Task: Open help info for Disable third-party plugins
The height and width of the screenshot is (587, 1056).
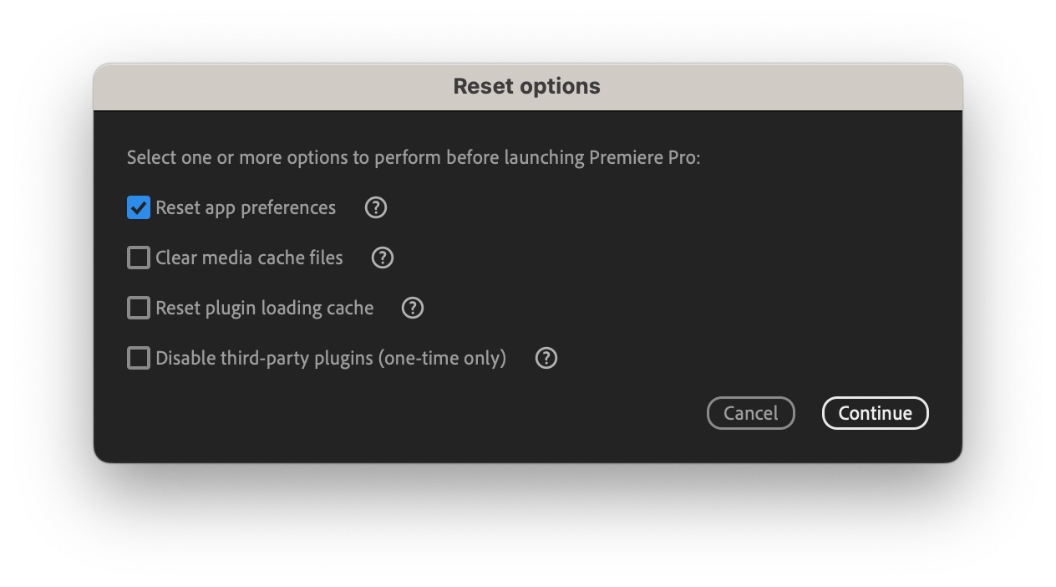Action: pyautogui.click(x=546, y=358)
